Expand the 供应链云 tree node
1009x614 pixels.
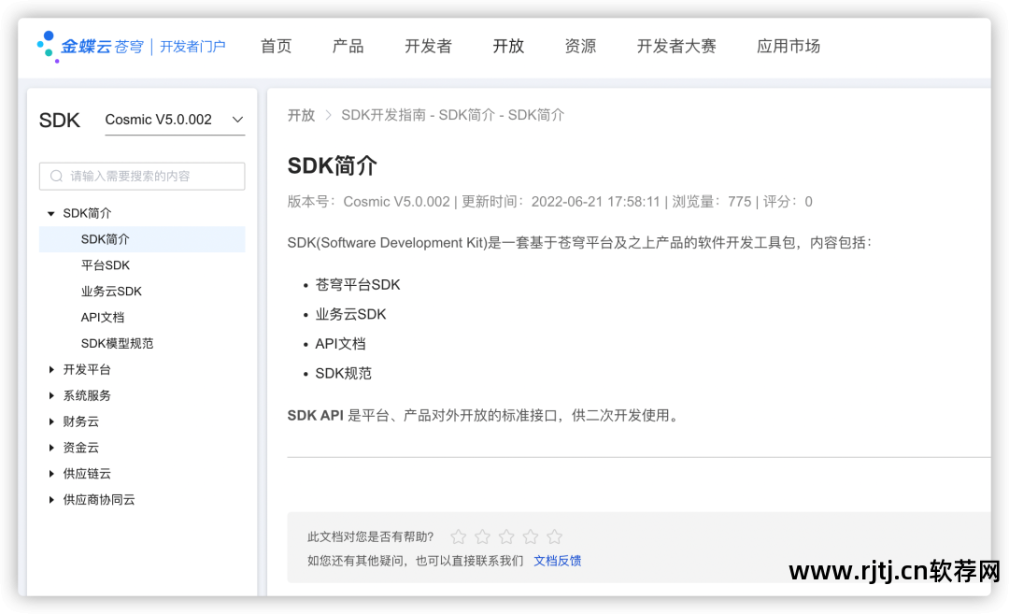click(50, 474)
